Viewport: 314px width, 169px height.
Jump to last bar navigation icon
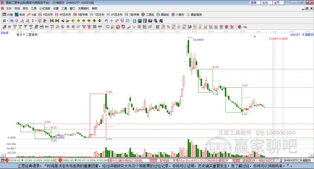click(57, 21)
